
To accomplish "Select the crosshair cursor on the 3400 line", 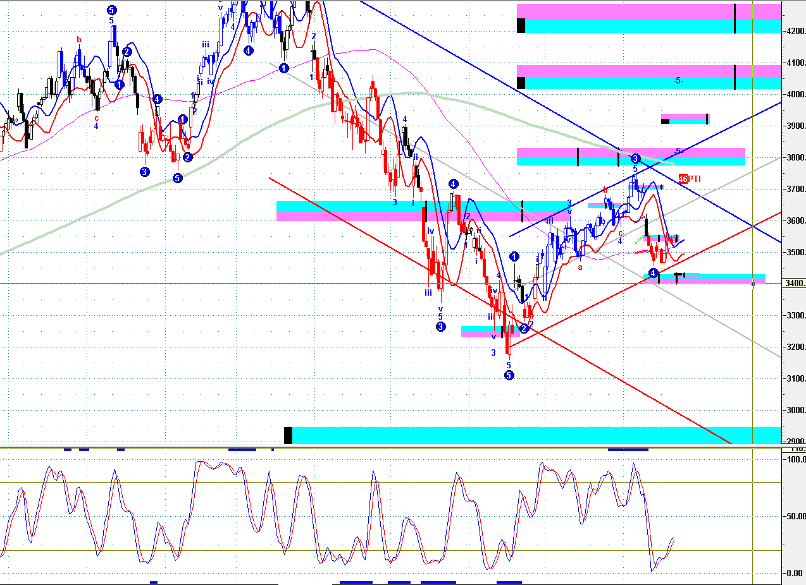I will (753, 284).
